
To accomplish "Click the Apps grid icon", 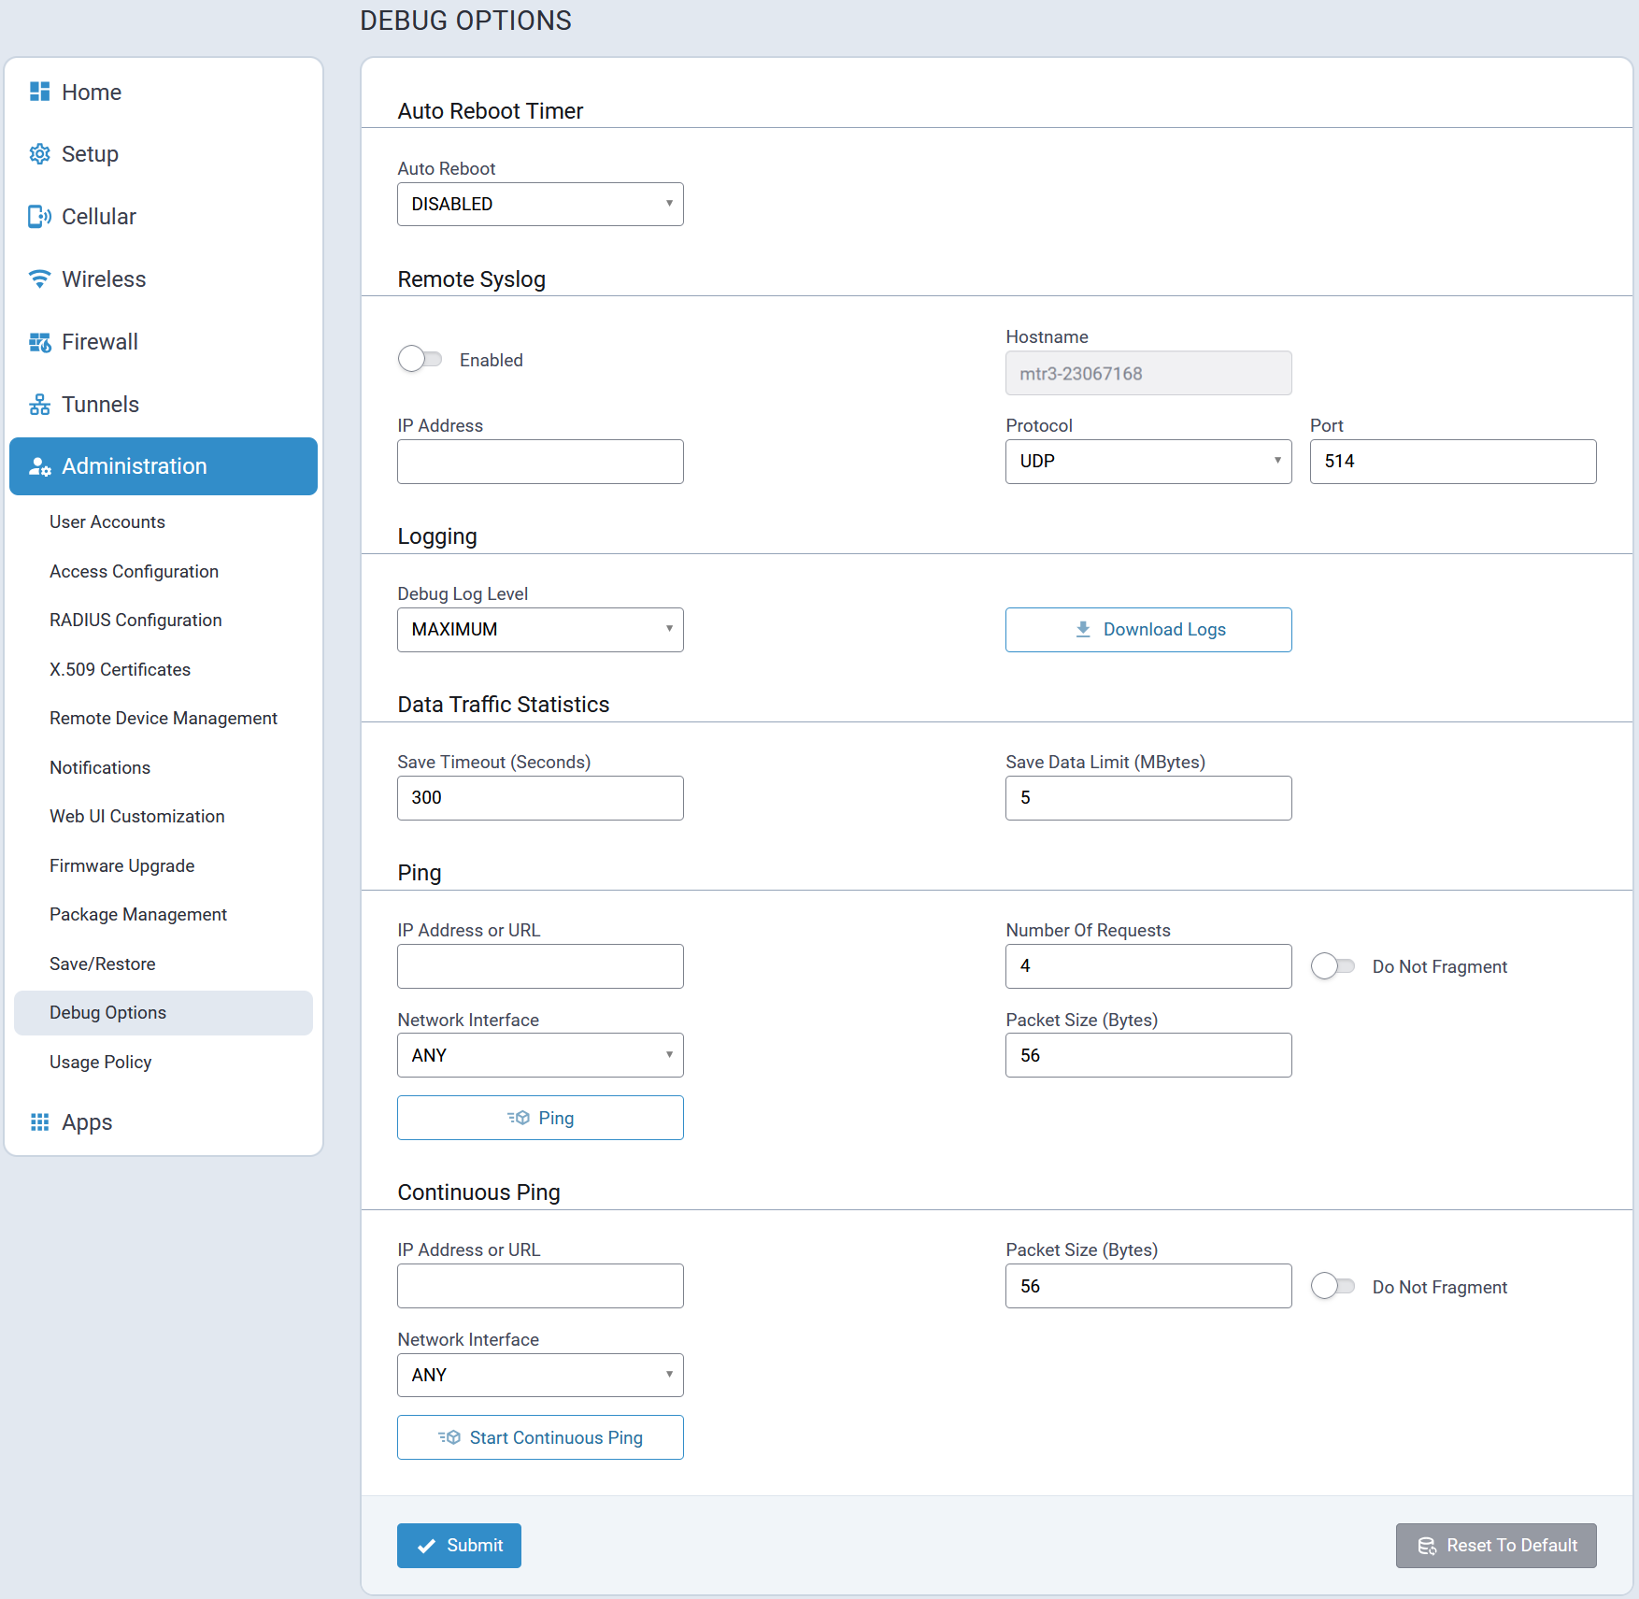I will tap(39, 1122).
